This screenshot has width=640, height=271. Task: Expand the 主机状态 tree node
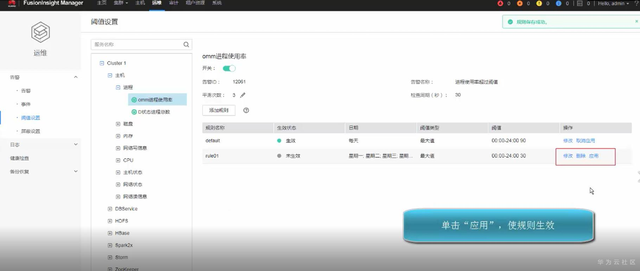[118, 172]
